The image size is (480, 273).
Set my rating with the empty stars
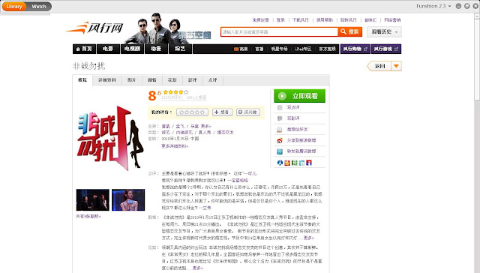click(x=192, y=112)
